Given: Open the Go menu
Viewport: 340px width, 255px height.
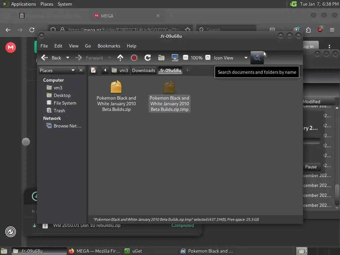Looking at the screenshot, I should (x=88, y=46).
